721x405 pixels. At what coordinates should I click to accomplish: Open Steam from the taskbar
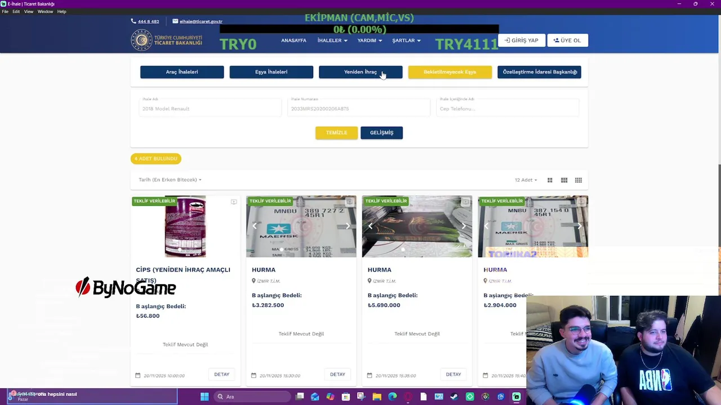454,397
